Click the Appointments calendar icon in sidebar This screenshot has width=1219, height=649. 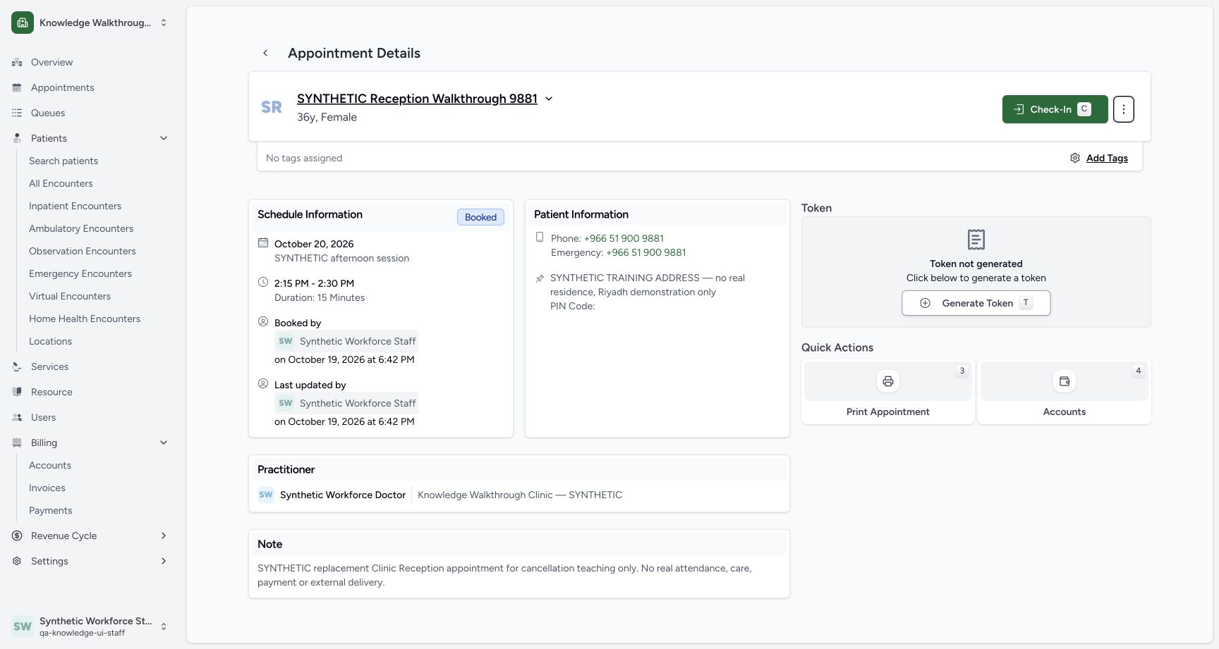[17, 87]
